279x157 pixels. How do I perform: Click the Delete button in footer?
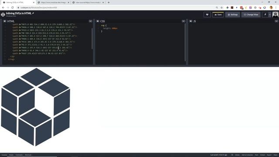237,155
